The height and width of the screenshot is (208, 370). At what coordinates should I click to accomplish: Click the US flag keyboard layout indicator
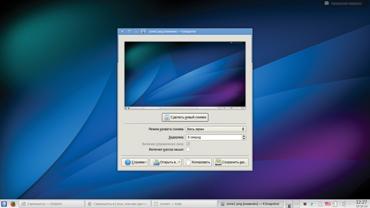click(x=328, y=204)
